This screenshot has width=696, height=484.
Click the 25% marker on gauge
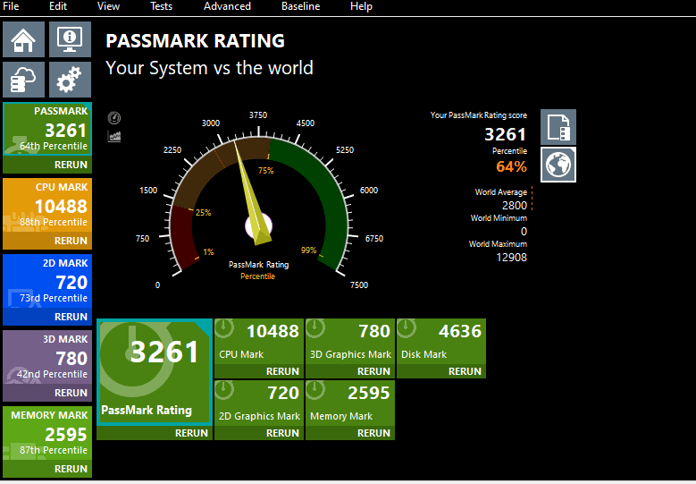pyautogui.click(x=204, y=213)
